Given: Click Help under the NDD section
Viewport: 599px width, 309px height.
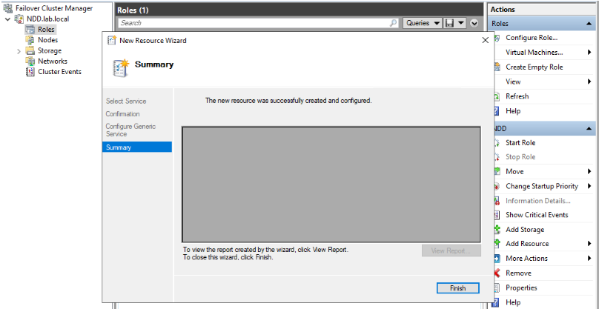Looking at the screenshot, I should (513, 302).
